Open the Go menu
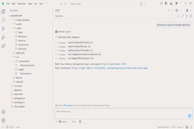This screenshot has height=129, width=194. click(36, 4)
